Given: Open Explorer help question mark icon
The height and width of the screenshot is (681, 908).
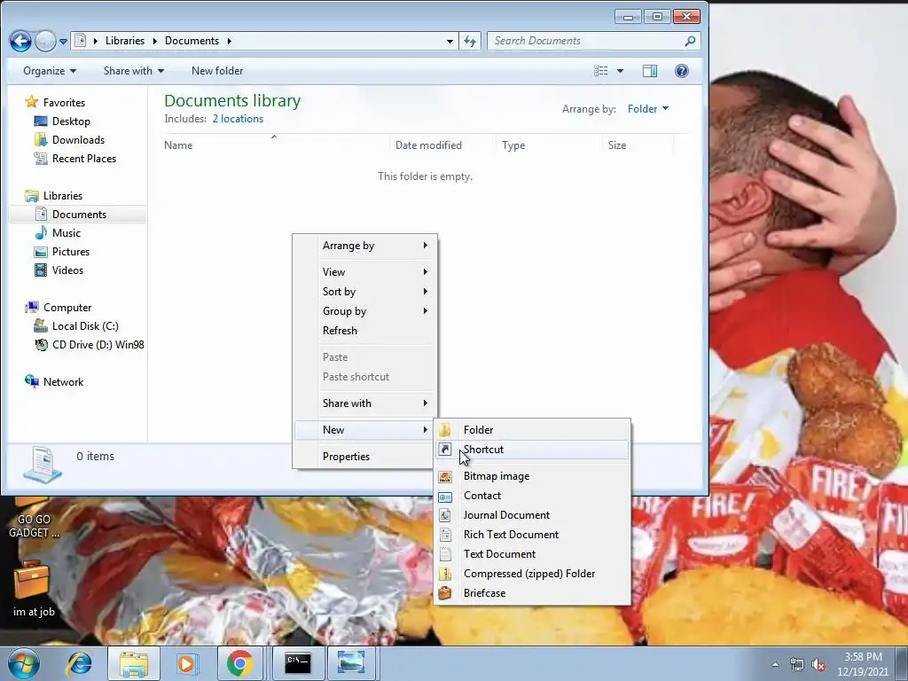Looking at the screenshot, I should (x=682, y=71).
